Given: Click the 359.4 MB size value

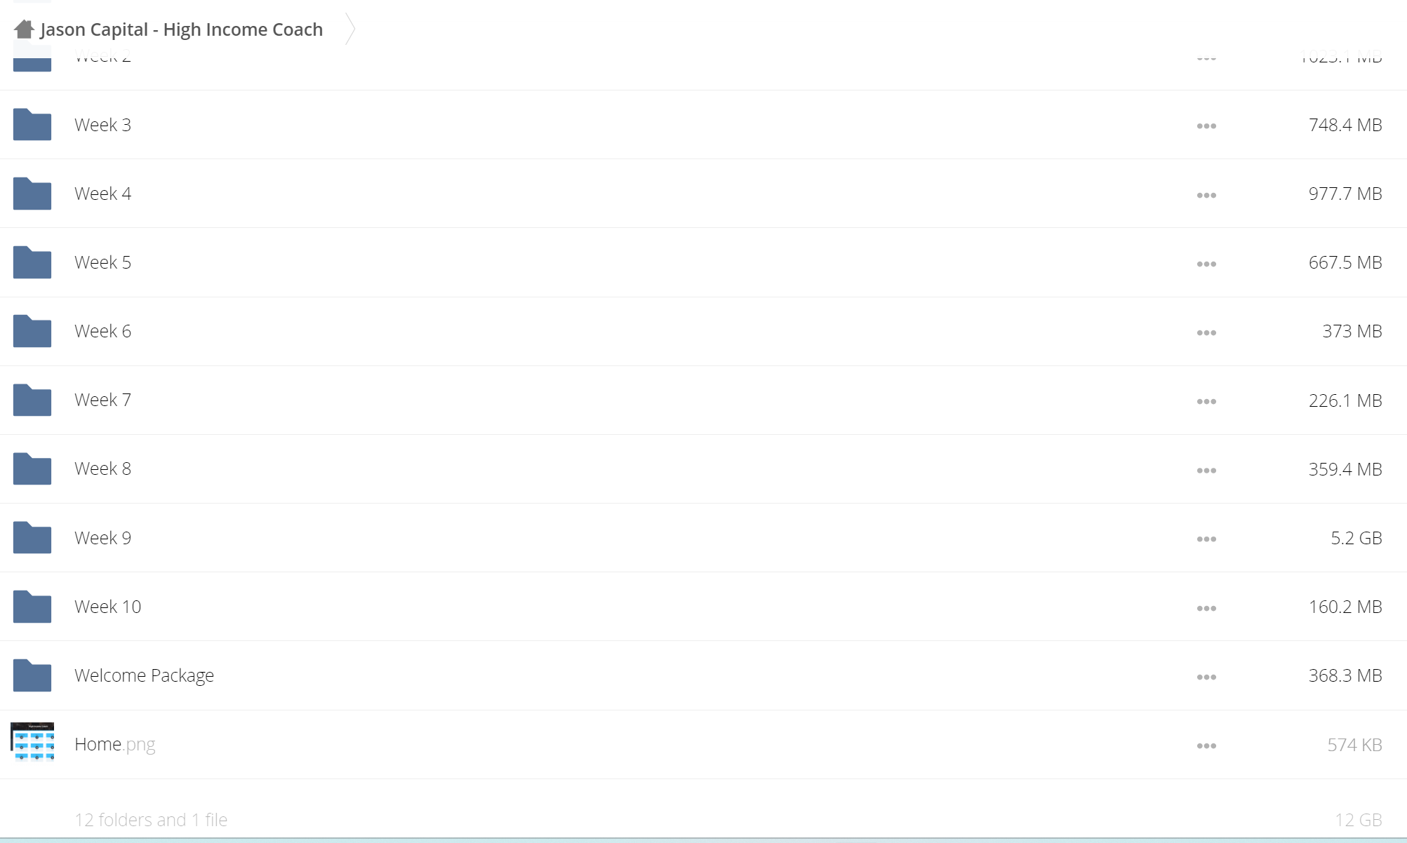Looking at the screenshot, I should click(x=1345, y=469).
